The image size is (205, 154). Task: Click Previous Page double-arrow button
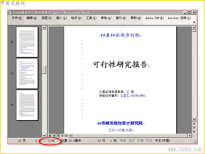coord(194,123)
